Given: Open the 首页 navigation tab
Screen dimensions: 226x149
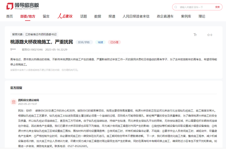Looking at the screenshot, I should point(9,16).
